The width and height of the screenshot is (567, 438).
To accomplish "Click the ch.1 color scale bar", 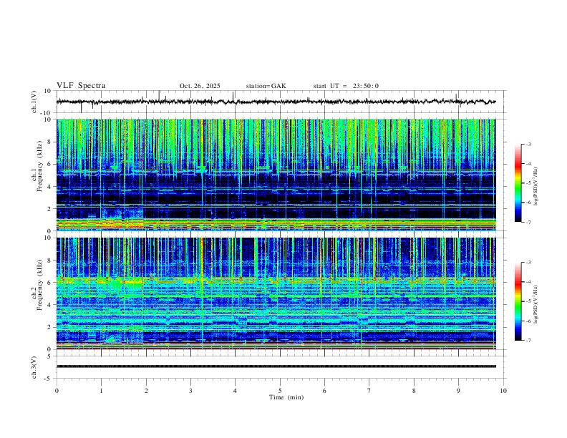I will [x=518, y=183].
